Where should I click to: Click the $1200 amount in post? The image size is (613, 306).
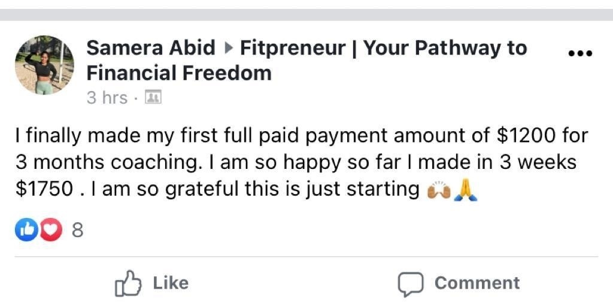[x=524, y=137]
